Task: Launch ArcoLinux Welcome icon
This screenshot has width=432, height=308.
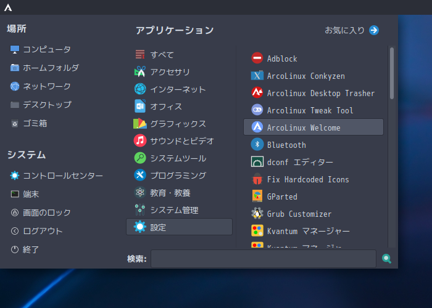Action: coord(257,127)
